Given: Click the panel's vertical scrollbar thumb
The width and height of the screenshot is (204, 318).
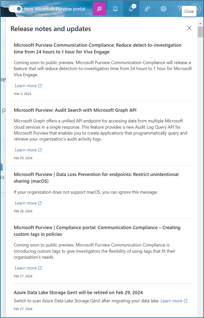Looking at the screenshot, I should coord(200,32).
